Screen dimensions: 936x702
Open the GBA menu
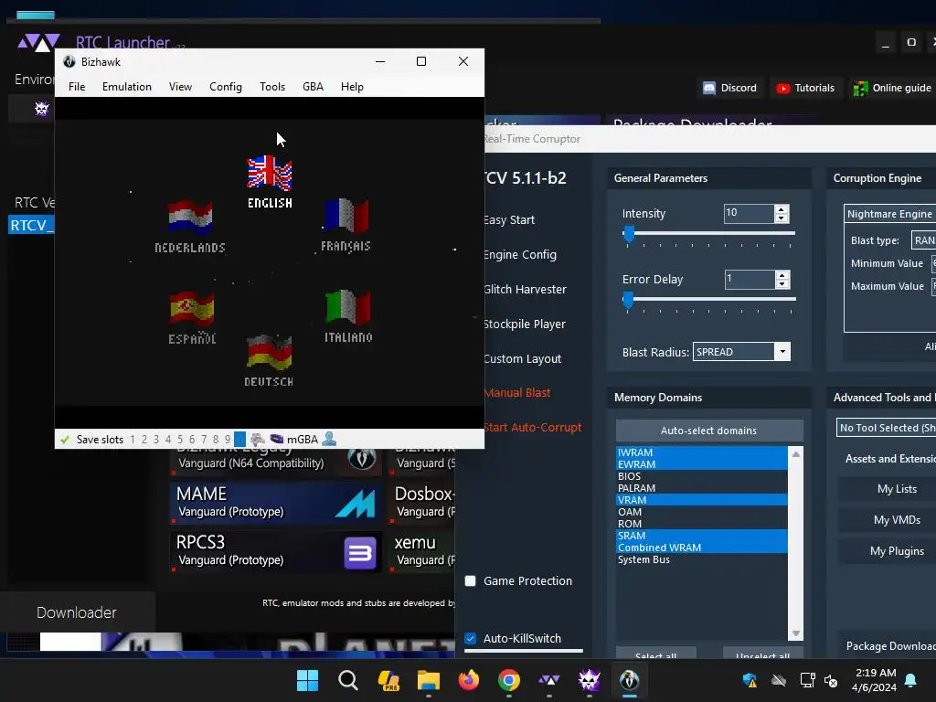click(313, 87)
